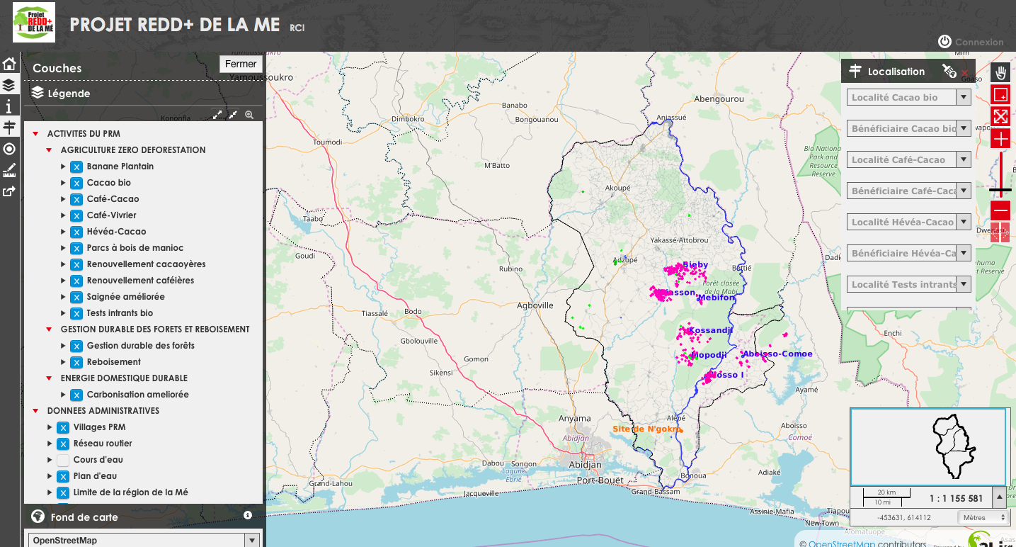Open map scale selector arrow
Screen dimensions: 1016x547
pos(998,497)
